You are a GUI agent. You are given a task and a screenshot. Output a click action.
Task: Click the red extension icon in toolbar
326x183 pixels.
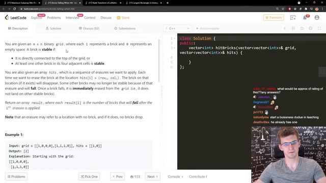click(x=289, y=9)
